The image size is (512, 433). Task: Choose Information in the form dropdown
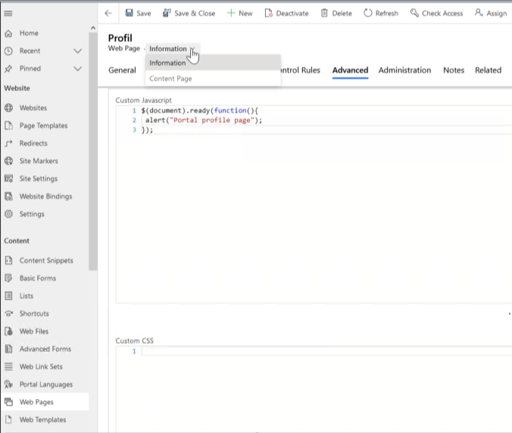(x=213, y=63)
